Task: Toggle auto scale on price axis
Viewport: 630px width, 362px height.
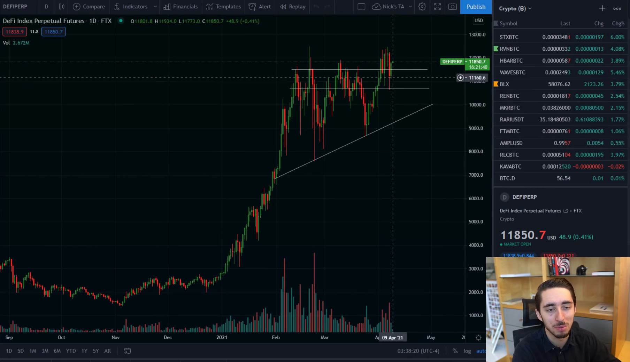Action: (x=481, y=351)
